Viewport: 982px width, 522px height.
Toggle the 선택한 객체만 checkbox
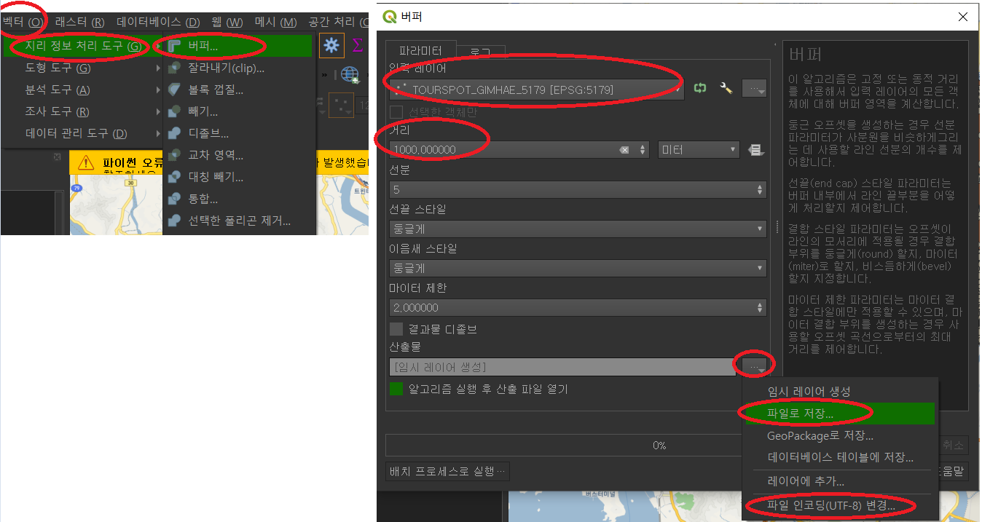396,112
